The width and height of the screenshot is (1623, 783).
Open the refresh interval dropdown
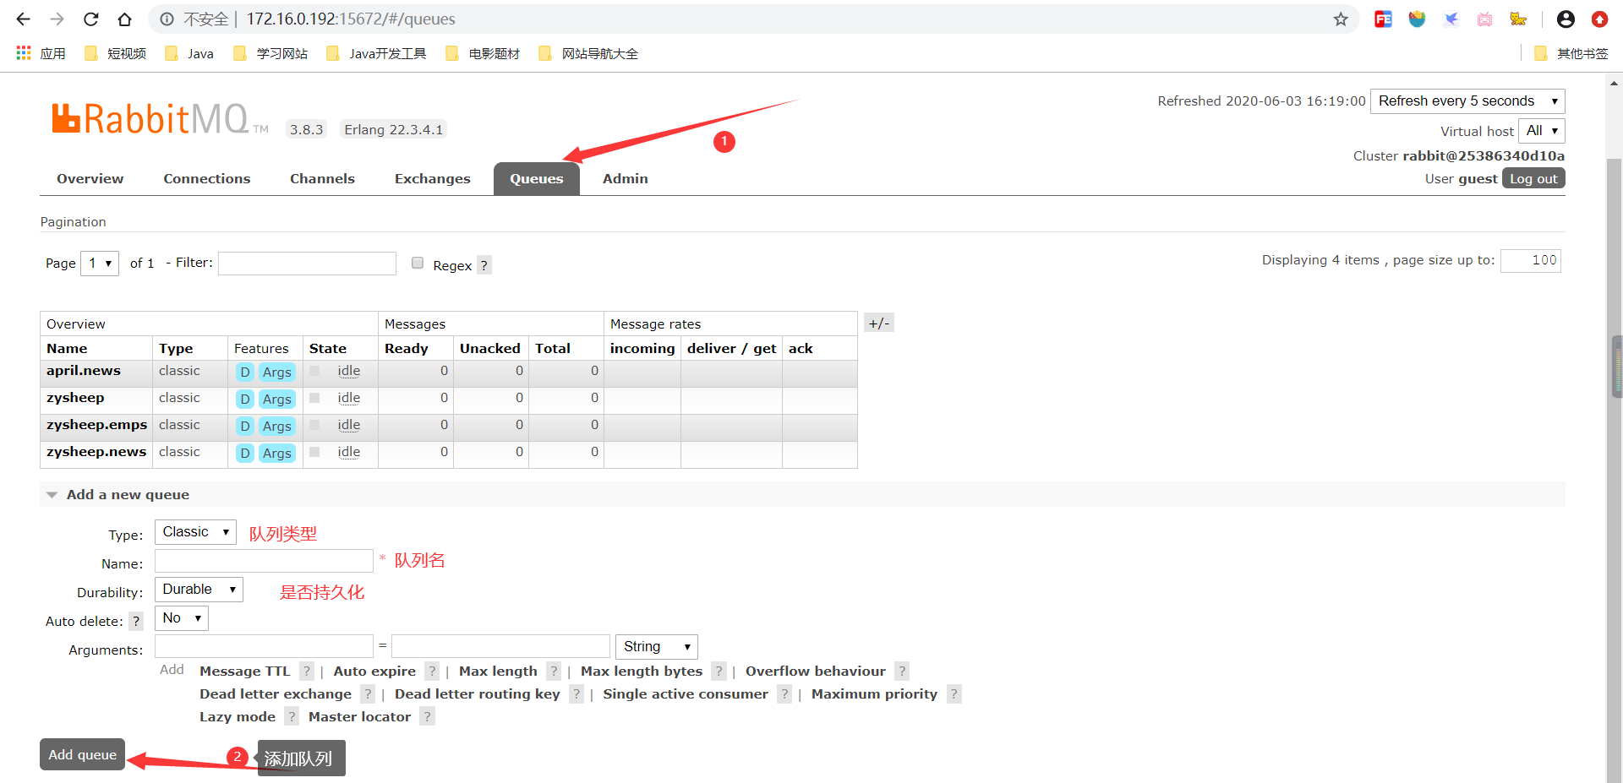tap(1467, 101)
